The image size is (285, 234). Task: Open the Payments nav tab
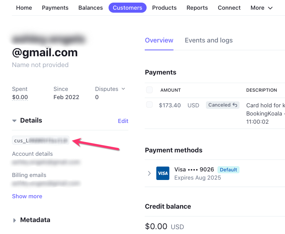(55, 8)
